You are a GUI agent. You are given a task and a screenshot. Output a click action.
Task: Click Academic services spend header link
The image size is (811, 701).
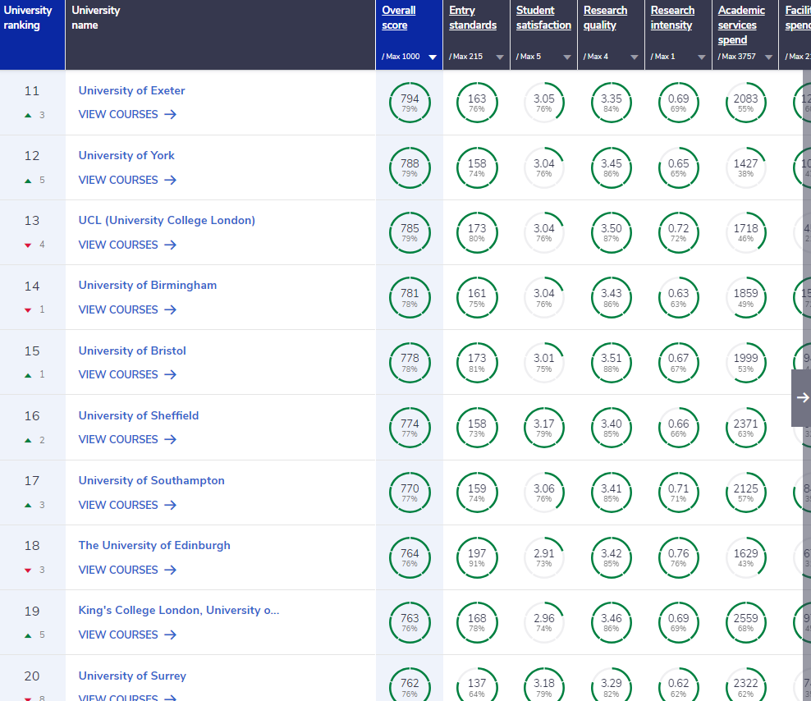(741, 25)
